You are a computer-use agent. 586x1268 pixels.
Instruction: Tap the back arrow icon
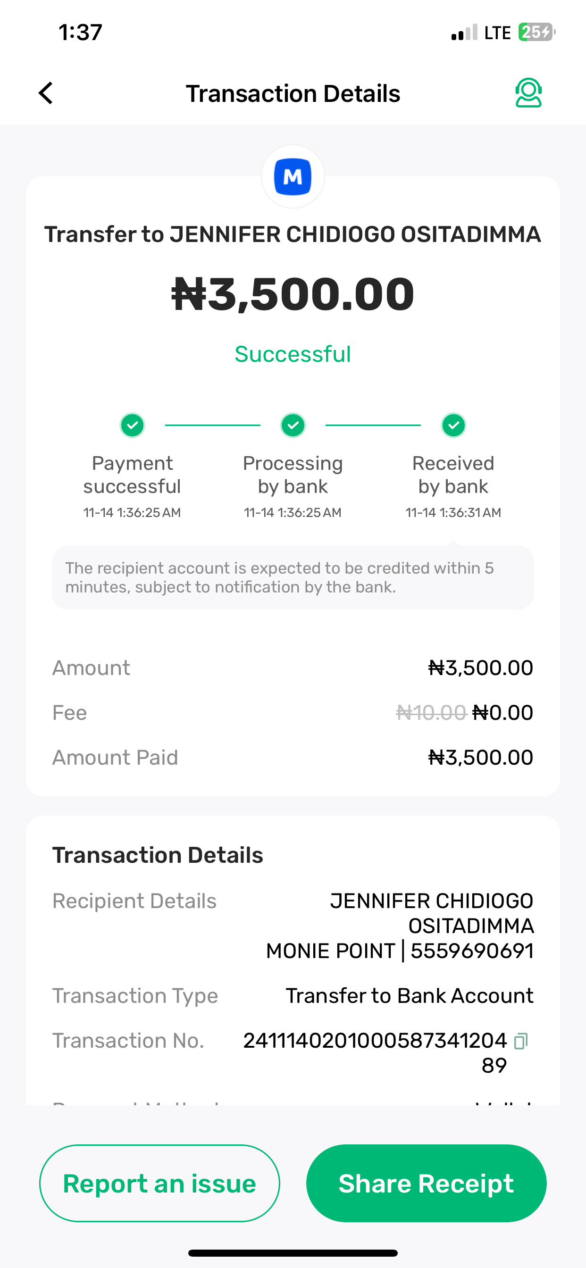tap(46, 93)
